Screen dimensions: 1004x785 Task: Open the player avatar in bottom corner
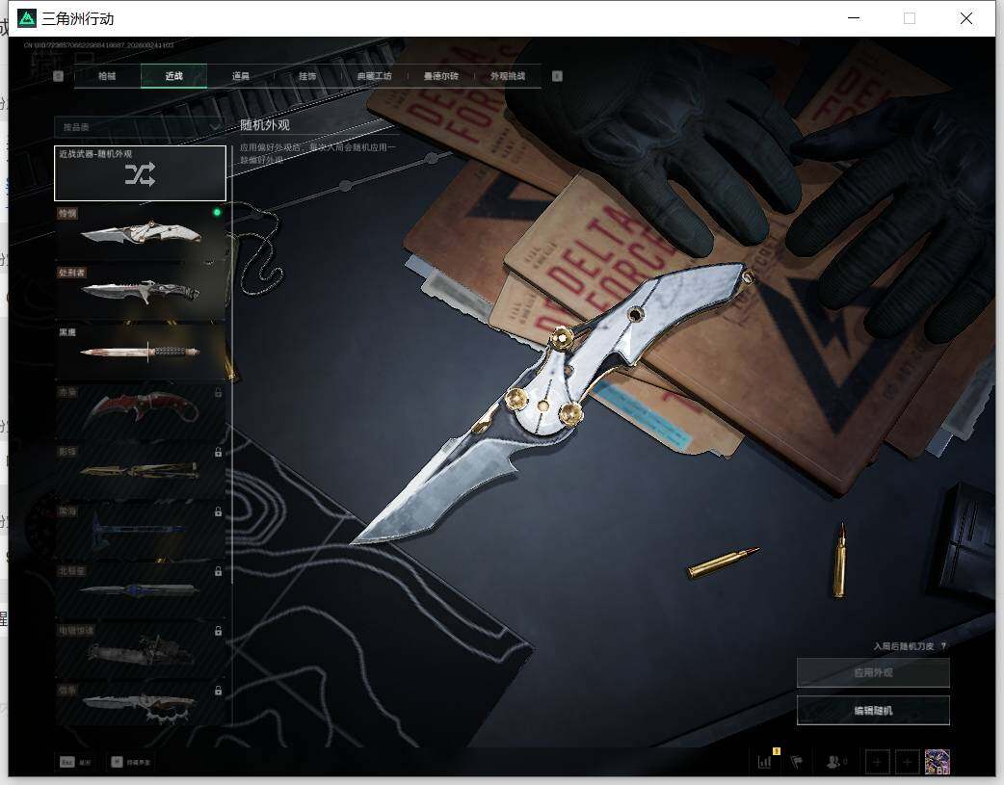[937, 762]
